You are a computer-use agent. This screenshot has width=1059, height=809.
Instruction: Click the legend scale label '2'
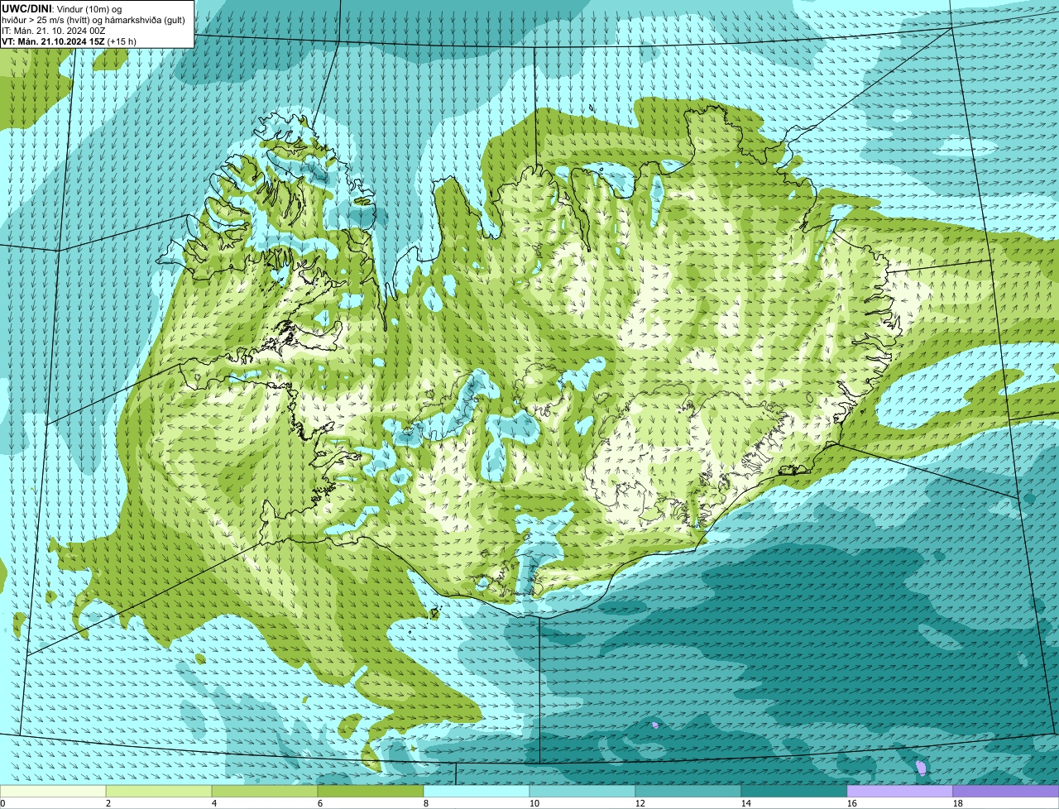pyautogui.click(x=108, y=803)
